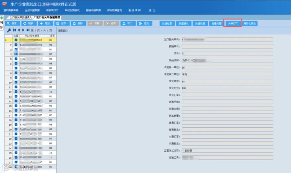This screenshot has width=291, height=173.
Task: Select row 26 with item number 11
Action: click(x=30, y=157)
